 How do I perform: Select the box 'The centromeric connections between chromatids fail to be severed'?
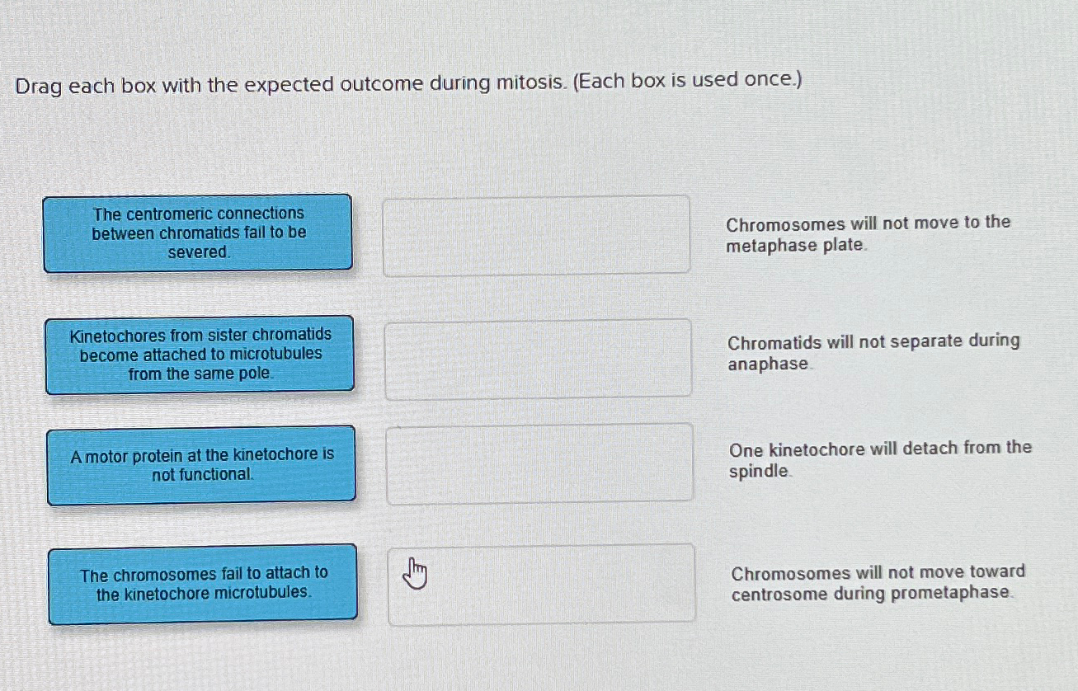pos(199,233)
